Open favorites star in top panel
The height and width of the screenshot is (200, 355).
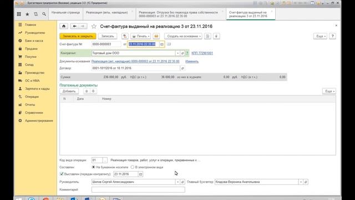point(27,14)
